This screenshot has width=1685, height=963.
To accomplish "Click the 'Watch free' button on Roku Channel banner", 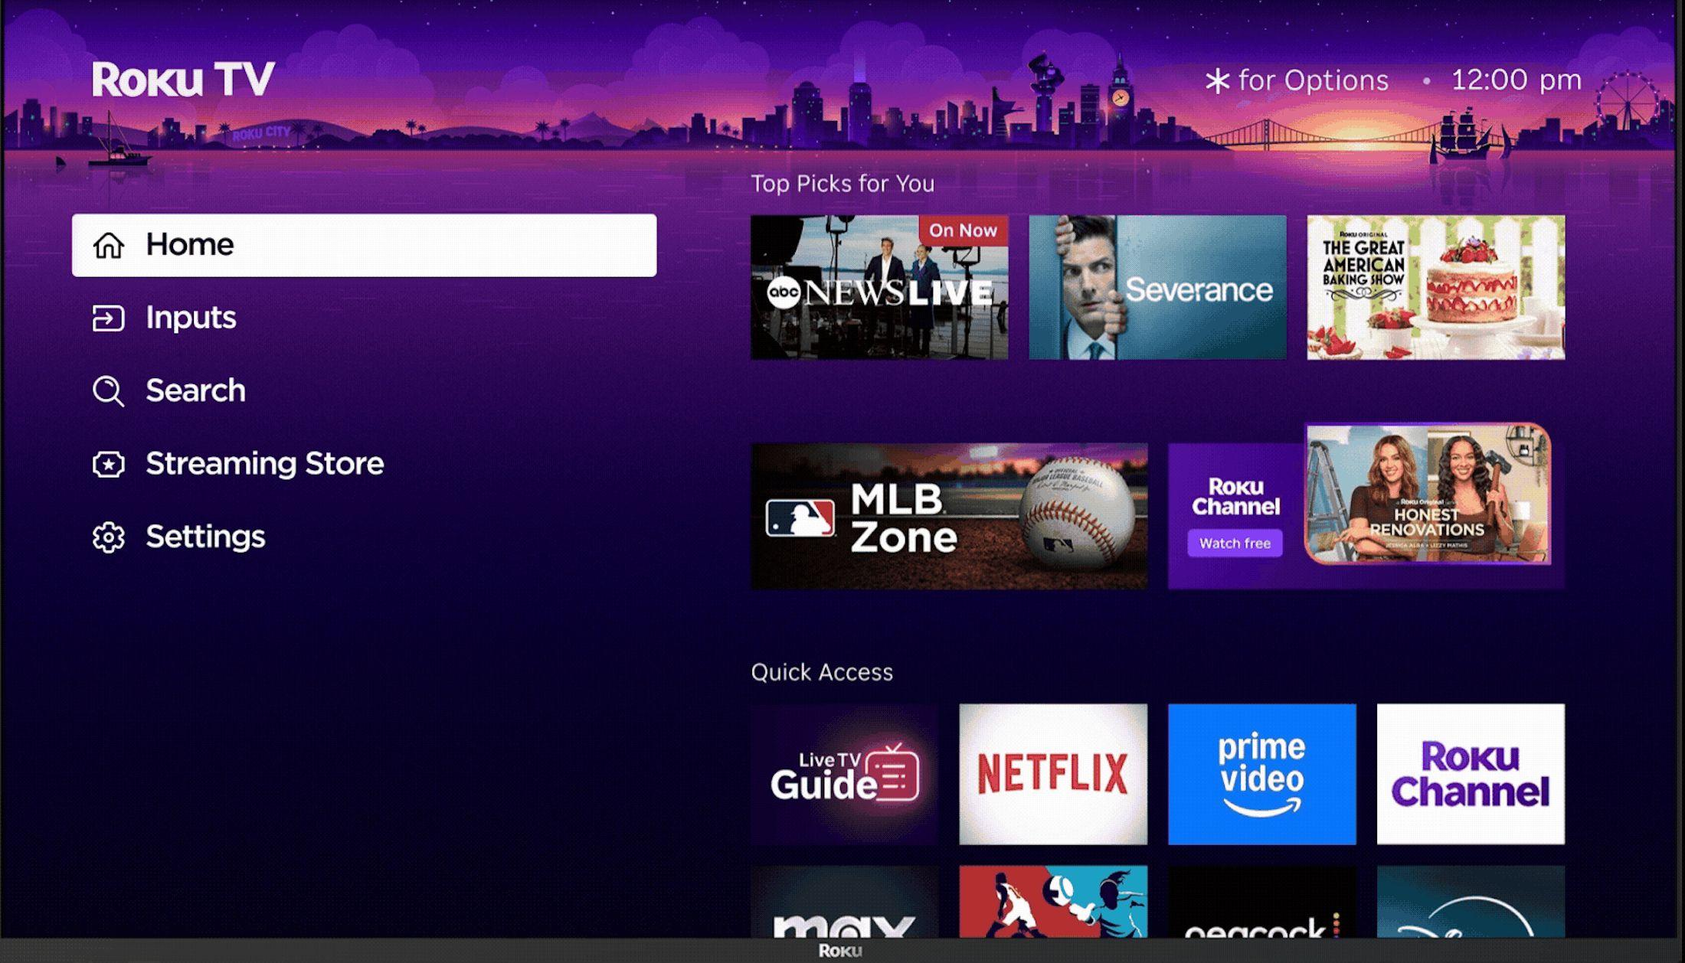I will (x=1235, y=544).
